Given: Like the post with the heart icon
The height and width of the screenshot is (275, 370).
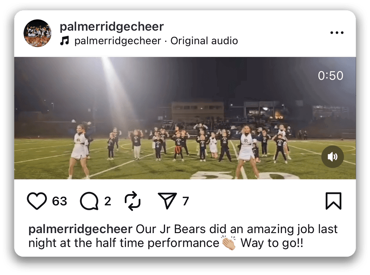Looking at the screenshot, I should (x=37, y=201).
